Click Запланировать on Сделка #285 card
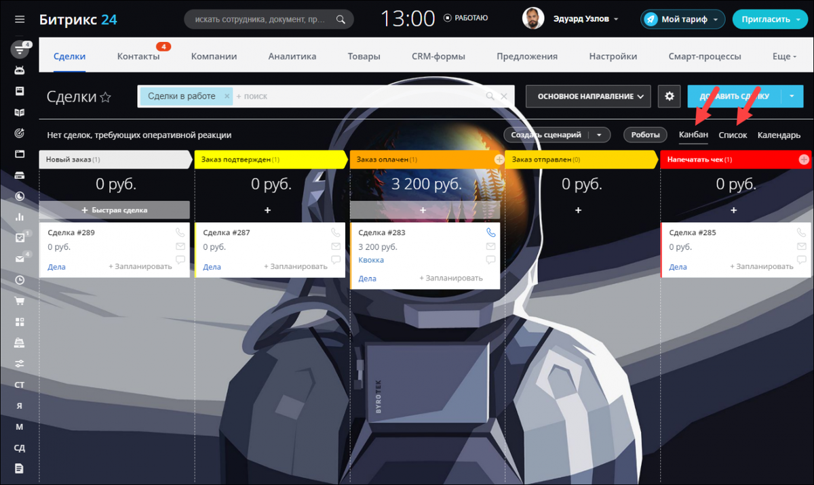This screenshot has width=814, height=485. coord(762,267)
